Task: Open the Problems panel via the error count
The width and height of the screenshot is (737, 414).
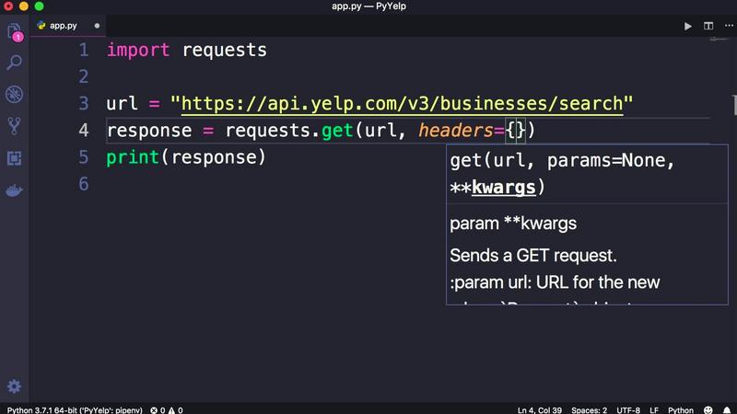Action: click(x=167, y=409)
